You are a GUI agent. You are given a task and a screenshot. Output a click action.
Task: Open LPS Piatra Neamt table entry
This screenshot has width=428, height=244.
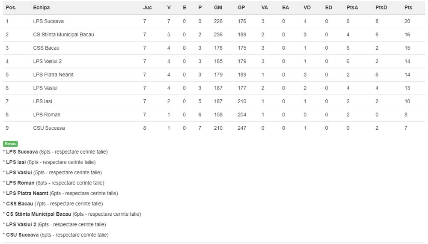pos(53,74)
